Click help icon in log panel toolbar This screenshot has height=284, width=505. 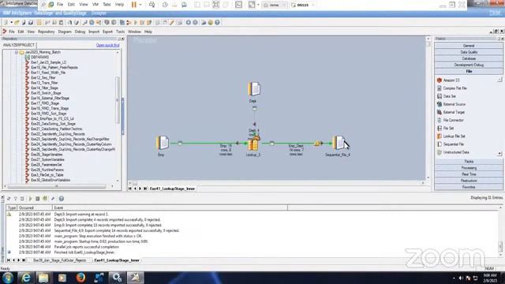pos(62,199)
